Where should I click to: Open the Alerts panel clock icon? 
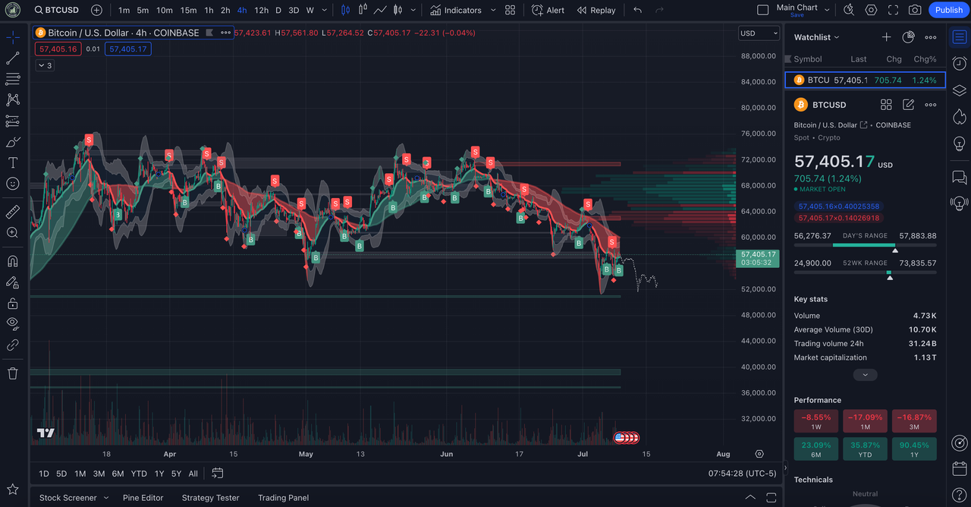click(960, 63)
